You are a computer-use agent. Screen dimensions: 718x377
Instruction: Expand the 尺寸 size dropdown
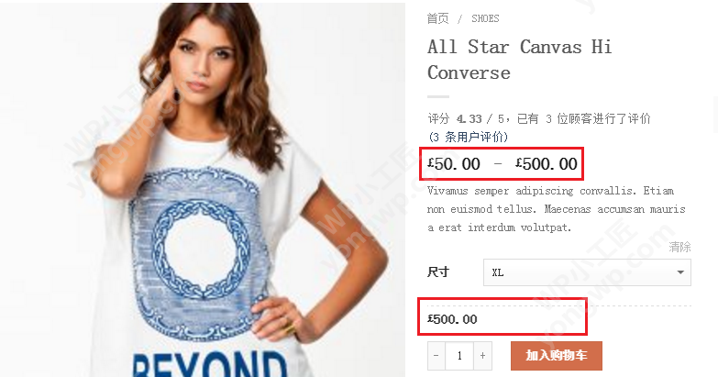(587, 272)
